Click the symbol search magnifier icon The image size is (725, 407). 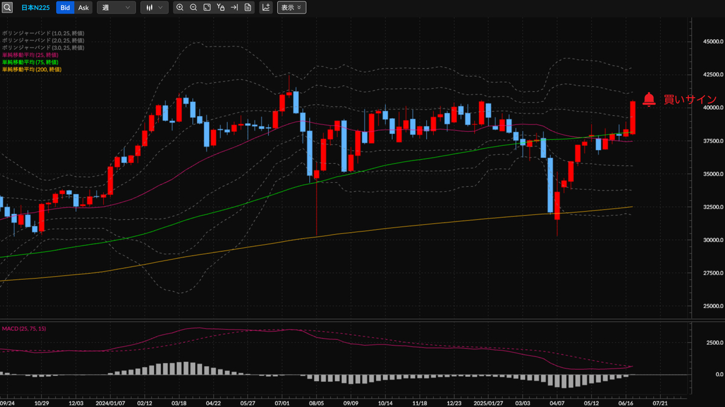click(x=7, y=8)
